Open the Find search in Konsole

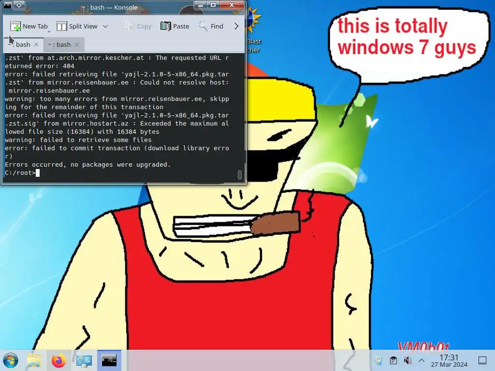pyautogui.click(x=211, y=27)
